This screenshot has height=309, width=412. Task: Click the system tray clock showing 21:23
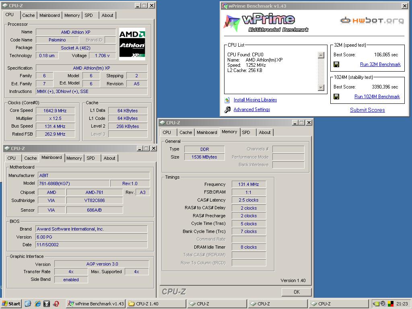click(x=402, y=304)
